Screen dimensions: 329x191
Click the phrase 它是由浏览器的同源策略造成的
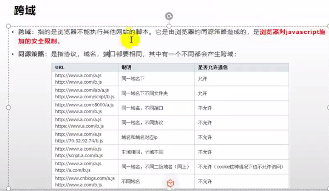pos(201,32)
